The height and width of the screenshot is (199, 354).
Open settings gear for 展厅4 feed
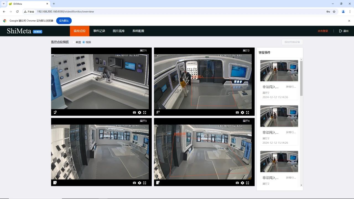click(243, 183)
